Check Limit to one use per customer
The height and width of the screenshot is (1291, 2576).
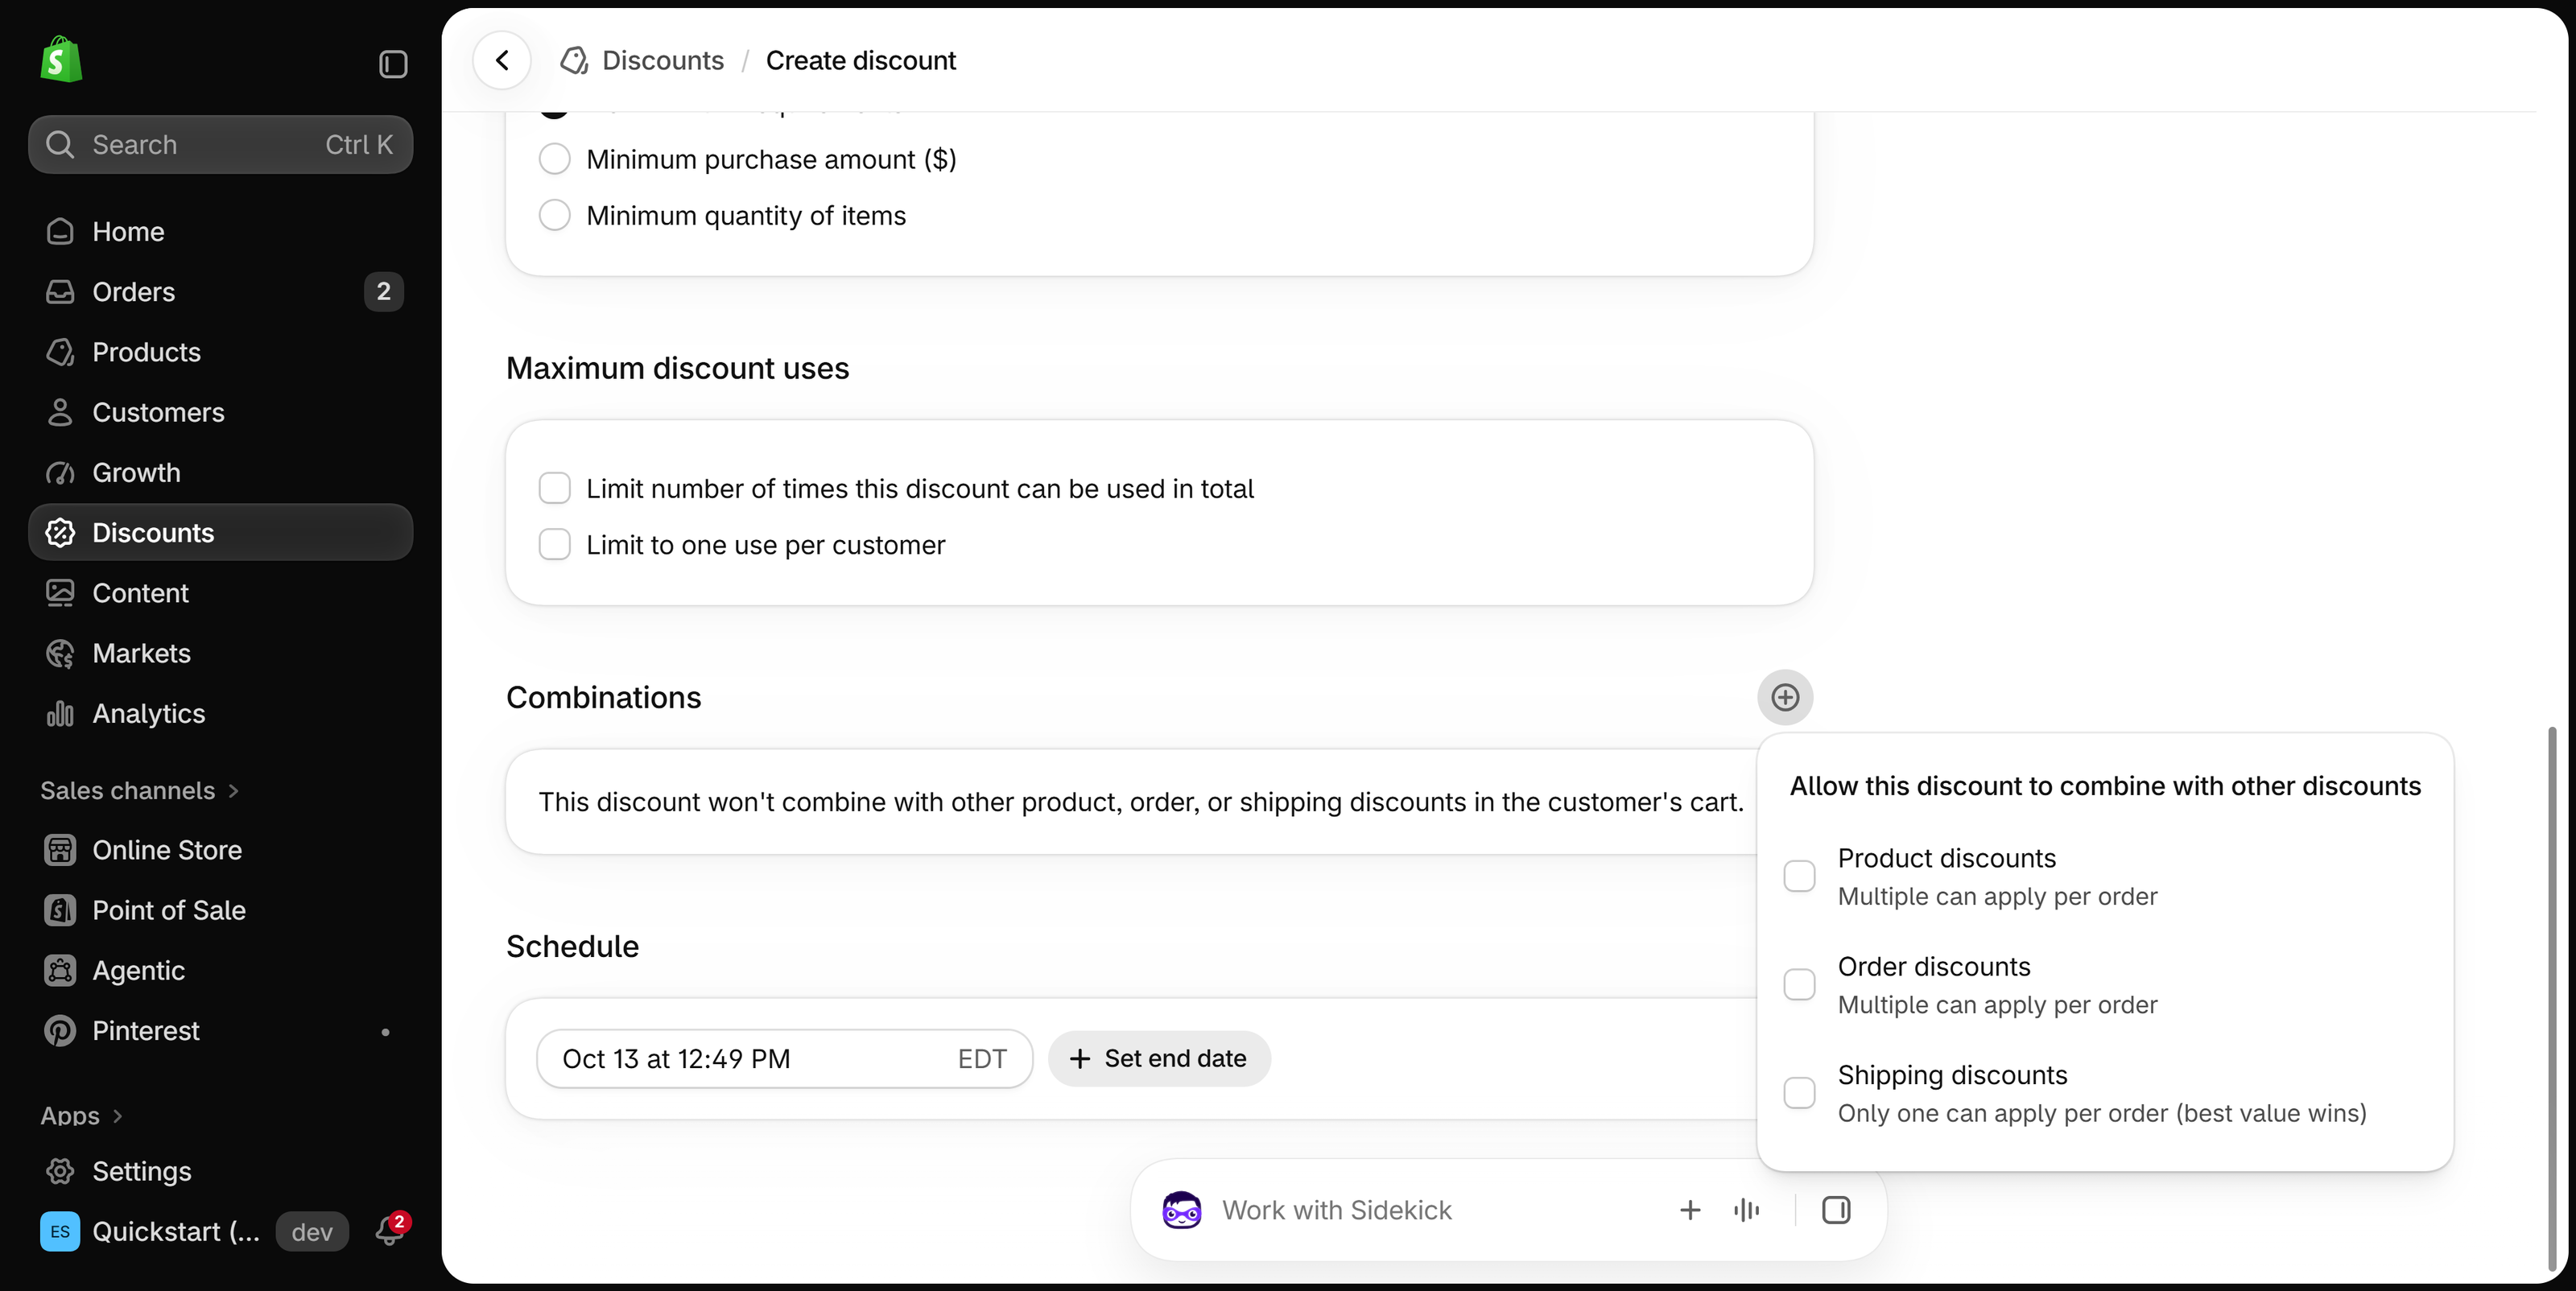(x=555, y=544)
